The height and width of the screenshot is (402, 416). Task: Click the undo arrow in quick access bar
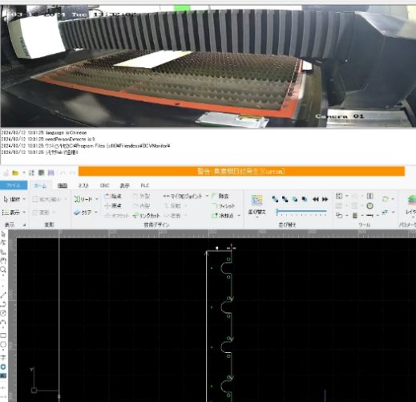[x=63, y=173]
